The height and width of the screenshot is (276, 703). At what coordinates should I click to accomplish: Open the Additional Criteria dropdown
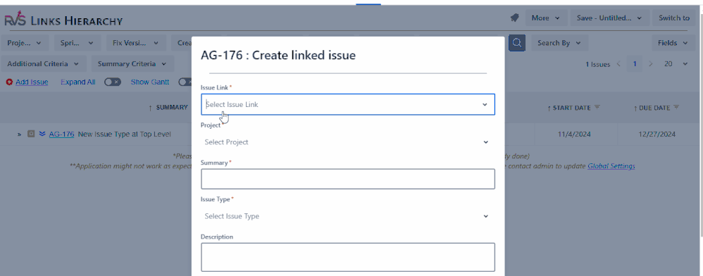pos(43,64)
